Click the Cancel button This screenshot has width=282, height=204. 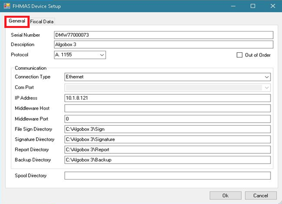tap(261, 195)
